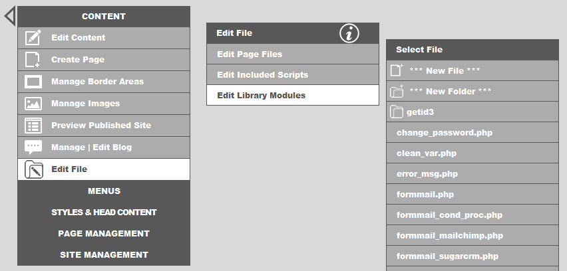Create a file via *** New File ***
This screenshot has width=567, height=271.
pos(472,70)
